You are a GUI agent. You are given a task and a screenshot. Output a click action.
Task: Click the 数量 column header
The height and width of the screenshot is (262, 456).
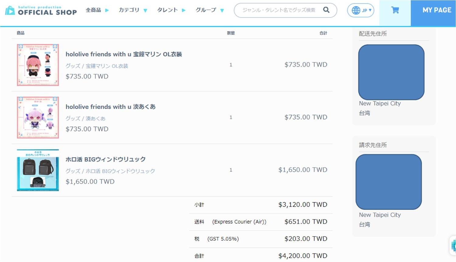click(x=231, y=33)
